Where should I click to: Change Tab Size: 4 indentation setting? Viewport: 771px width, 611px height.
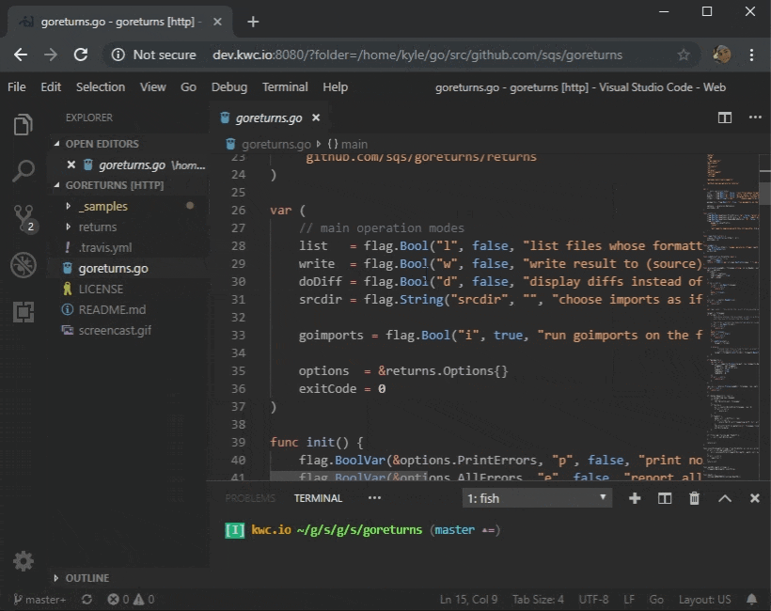point(538,599)
